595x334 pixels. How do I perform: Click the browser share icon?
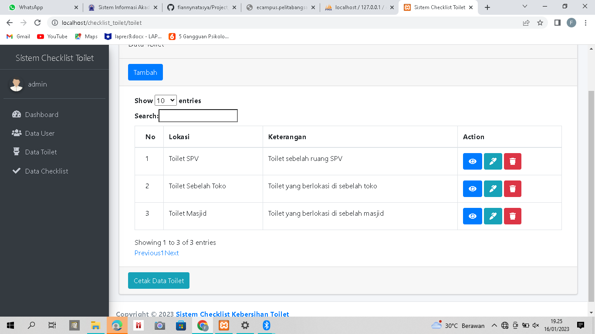point(526,23)
